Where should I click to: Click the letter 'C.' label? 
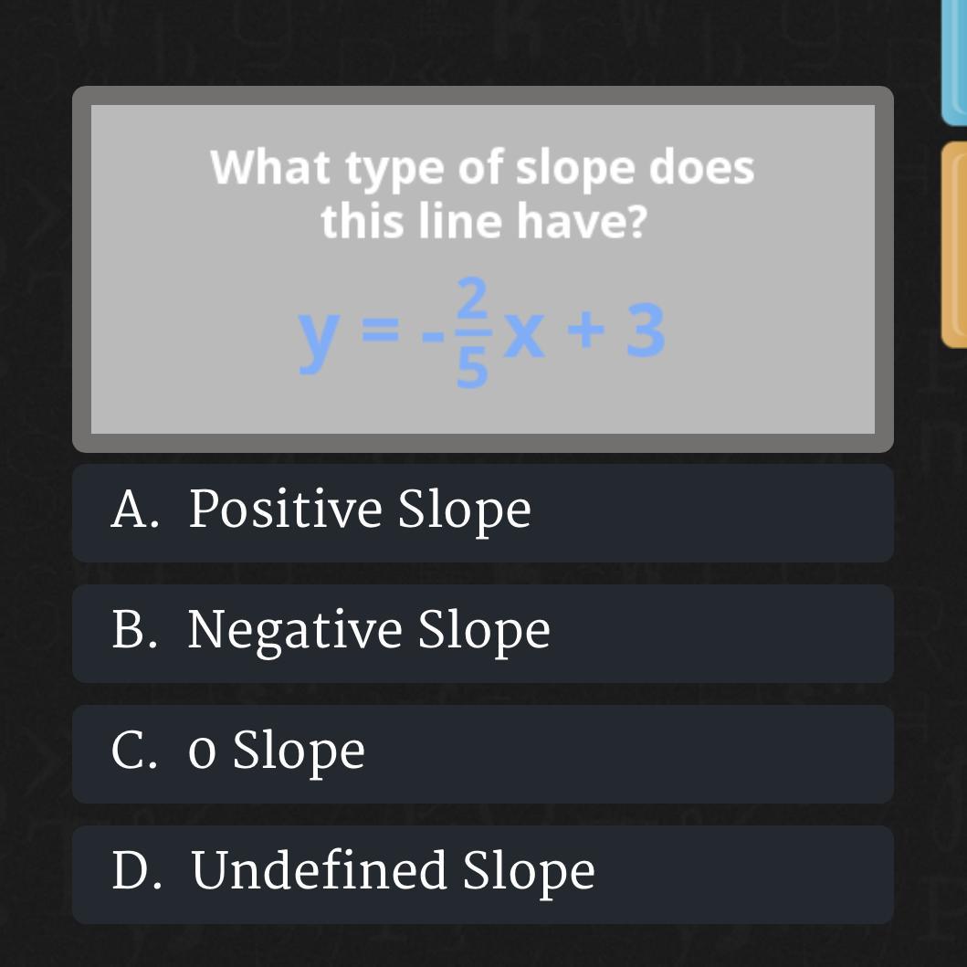coord(134,750)
